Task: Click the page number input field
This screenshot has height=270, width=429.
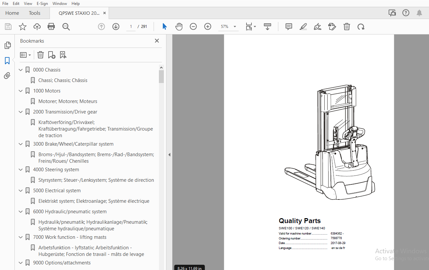Action: pyautogui.click(x=131, y=27)
